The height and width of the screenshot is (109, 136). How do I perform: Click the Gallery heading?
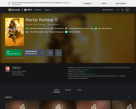point(9,97)
